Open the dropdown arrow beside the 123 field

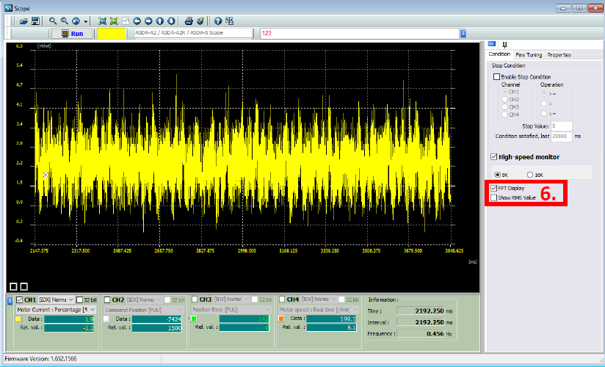(463, 33)
